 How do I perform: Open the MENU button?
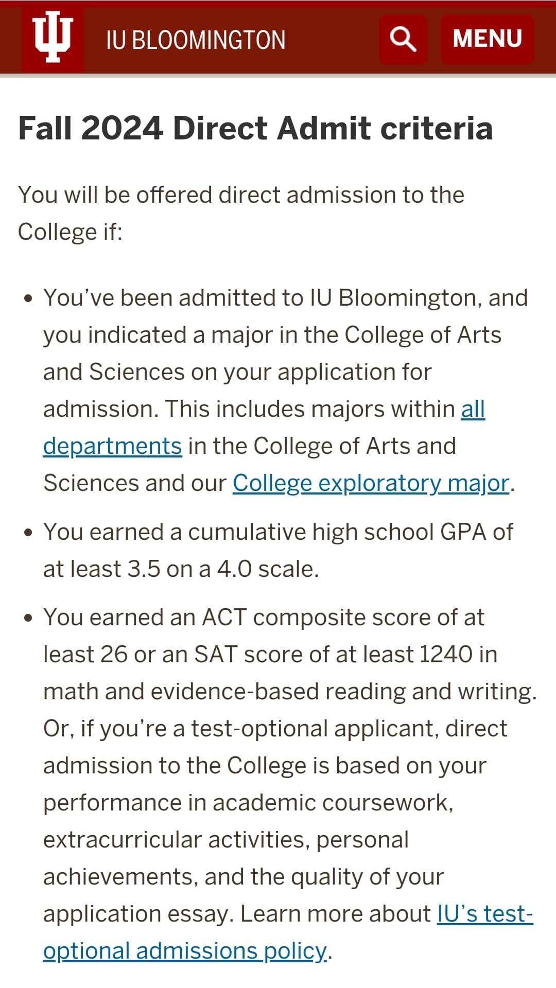click(x=487, y=39)
